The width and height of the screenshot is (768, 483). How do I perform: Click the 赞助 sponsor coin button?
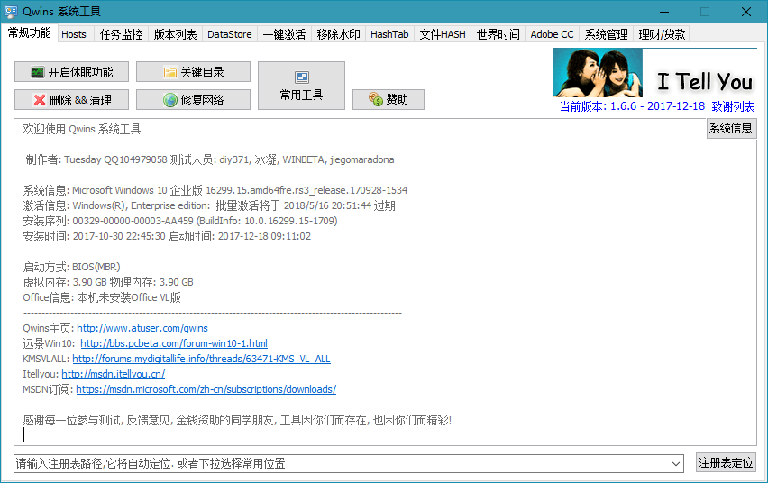pos(388,100)
